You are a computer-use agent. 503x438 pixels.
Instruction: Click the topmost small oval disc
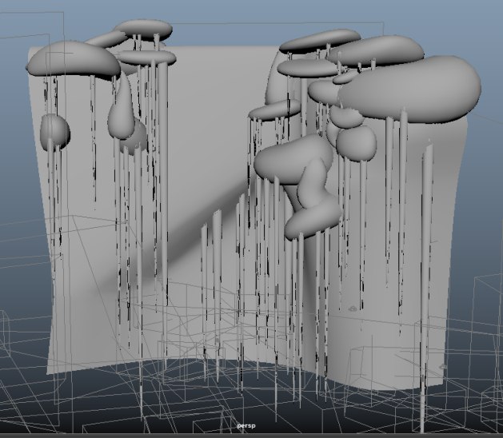click(x=144, y=30)
